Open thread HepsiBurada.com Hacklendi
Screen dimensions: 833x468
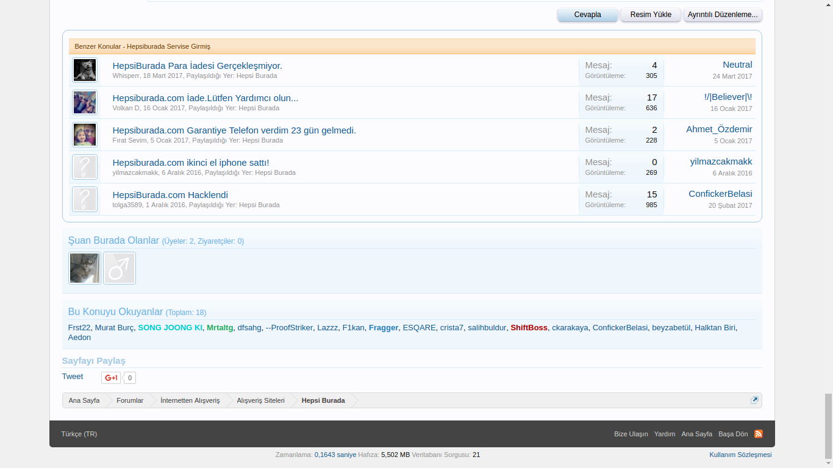click(170, 194)
